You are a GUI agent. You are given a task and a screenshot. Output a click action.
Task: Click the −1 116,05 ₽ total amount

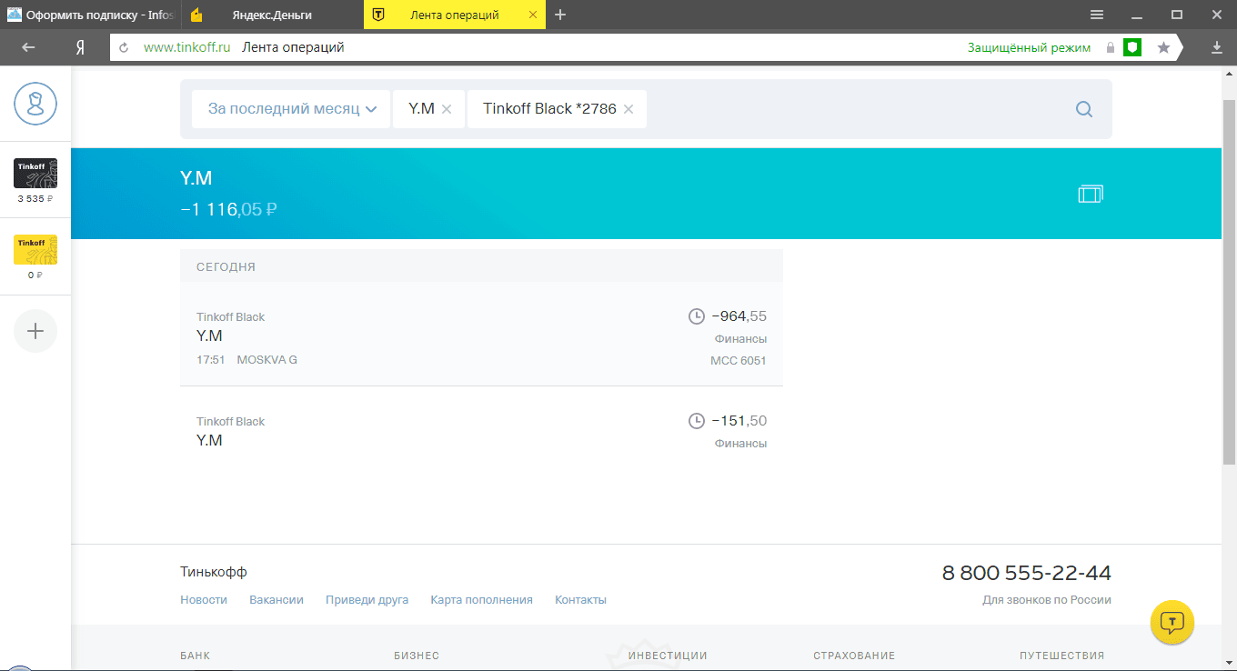pyautogui.click(x=229, y=210)
